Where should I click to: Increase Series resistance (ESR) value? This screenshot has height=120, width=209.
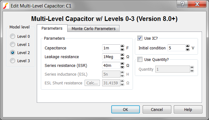[x=122, y=64]
